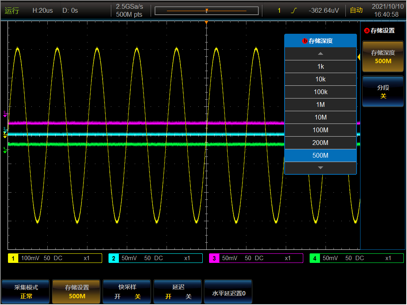Toggle the 快采样 fast sampling on/off
Screen dimensions: 407x305
(x=127, y=292)
